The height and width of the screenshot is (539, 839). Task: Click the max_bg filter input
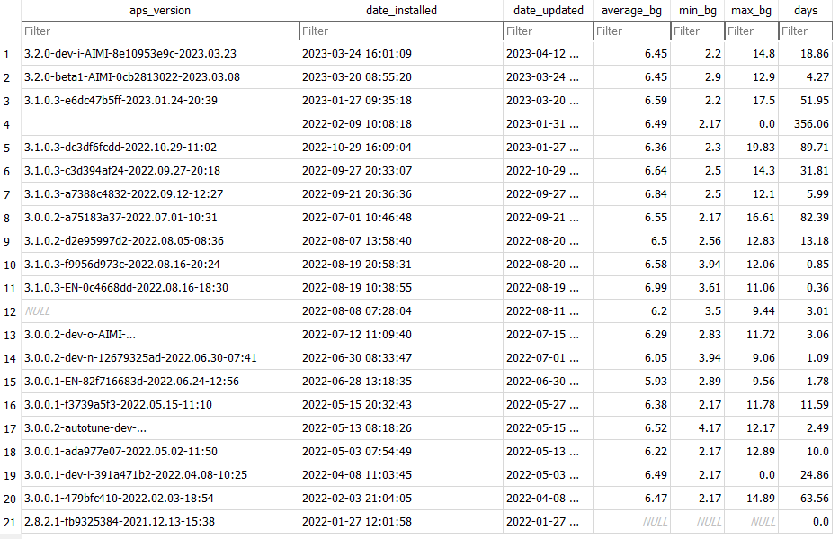click(752, 31)
